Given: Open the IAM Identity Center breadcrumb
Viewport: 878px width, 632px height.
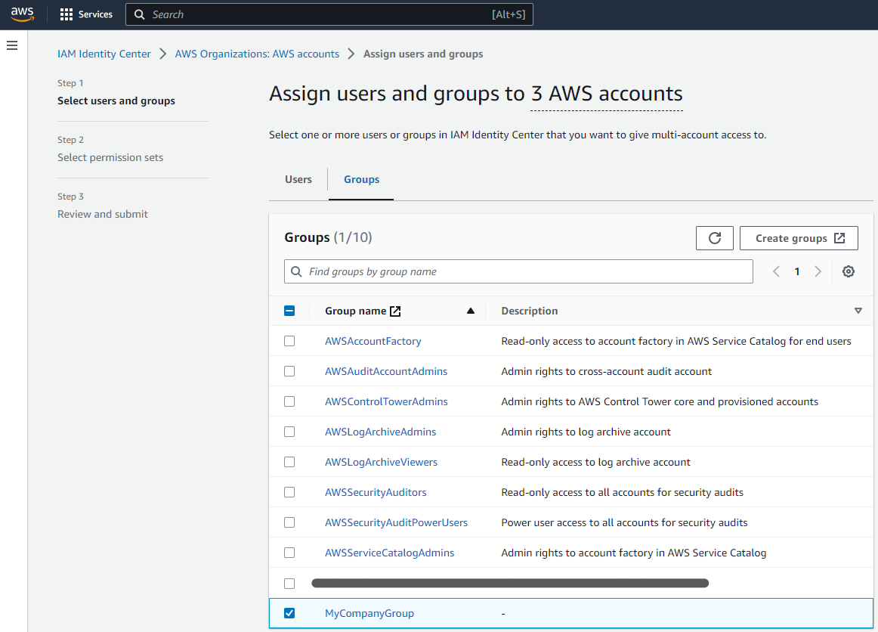Looking at the screenshot, I should tap(104, 54).
